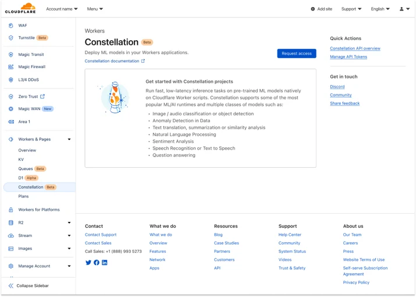Click the Request access button
The image size is (416, 297).
(297, 54)
